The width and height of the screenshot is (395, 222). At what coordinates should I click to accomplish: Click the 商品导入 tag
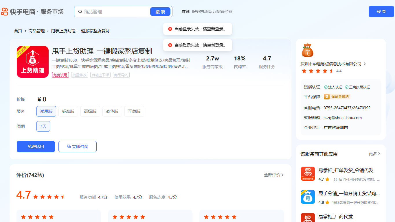pos(121,75)
